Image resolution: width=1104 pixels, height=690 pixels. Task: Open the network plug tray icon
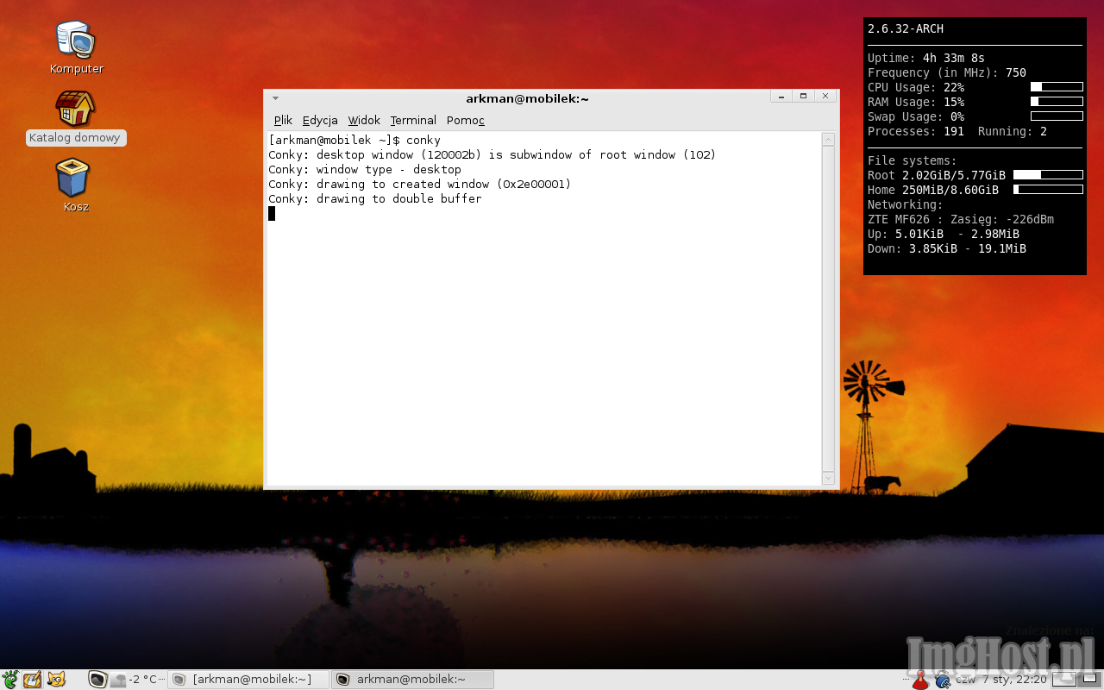[x=943, y=681]
